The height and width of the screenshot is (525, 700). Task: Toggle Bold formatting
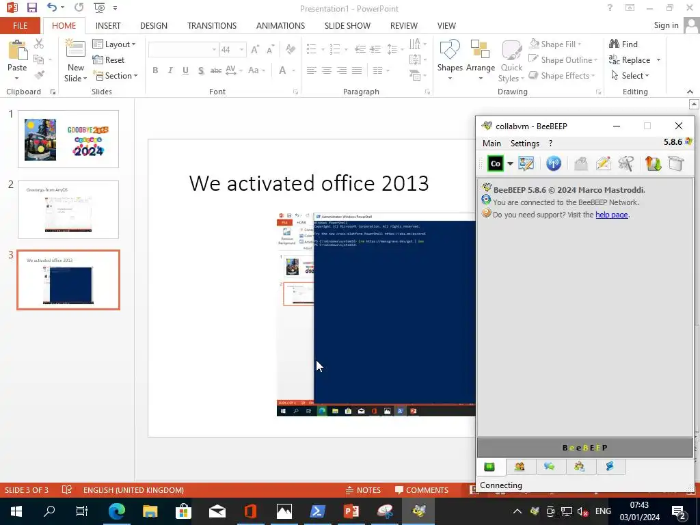click(x=155, y=70)
